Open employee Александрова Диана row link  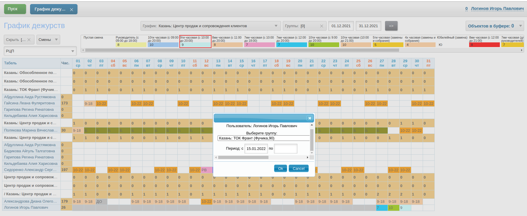30,201
